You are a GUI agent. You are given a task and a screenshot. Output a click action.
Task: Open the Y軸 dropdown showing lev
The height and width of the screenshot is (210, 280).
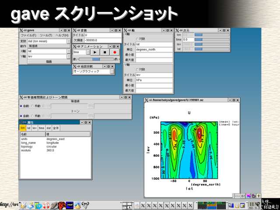coord(69,56)
